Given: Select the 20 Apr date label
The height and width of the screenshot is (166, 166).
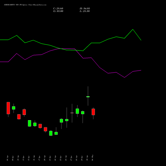Looking at the screenshot, I should (x=44, y=158).
